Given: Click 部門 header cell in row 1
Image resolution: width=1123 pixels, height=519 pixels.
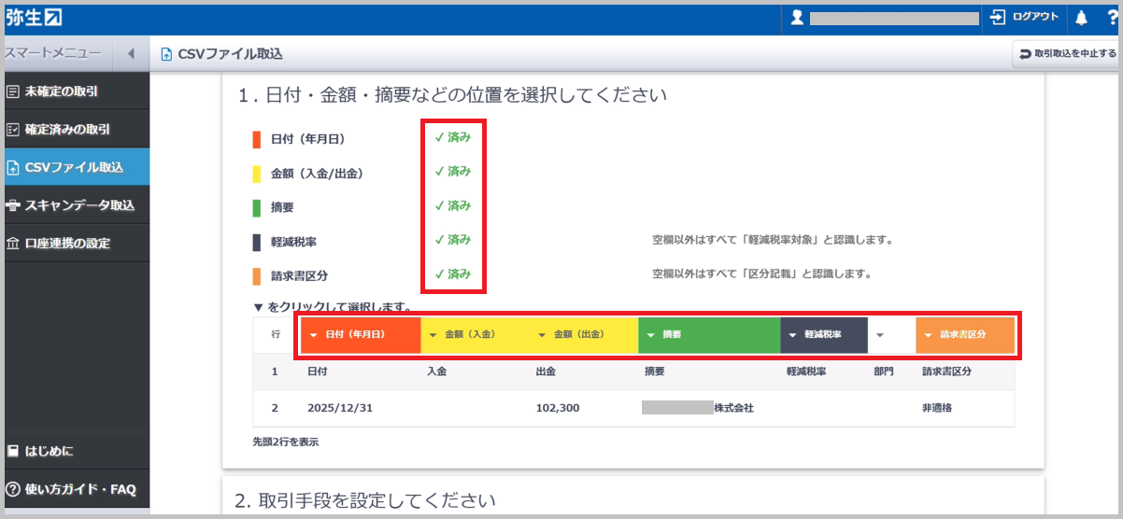Looking at the screenshot, I should point(884,372).
